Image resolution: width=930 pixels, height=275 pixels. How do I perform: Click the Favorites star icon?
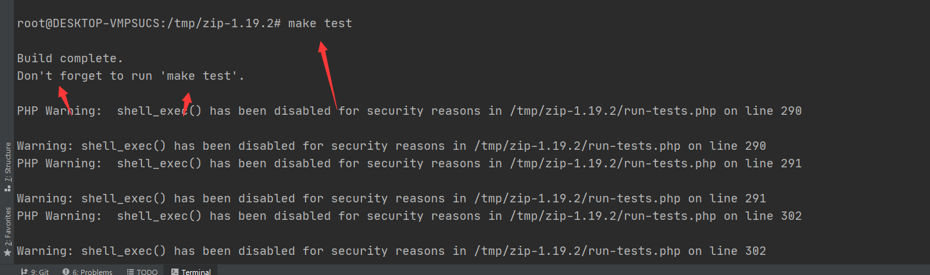coord(7,252)
